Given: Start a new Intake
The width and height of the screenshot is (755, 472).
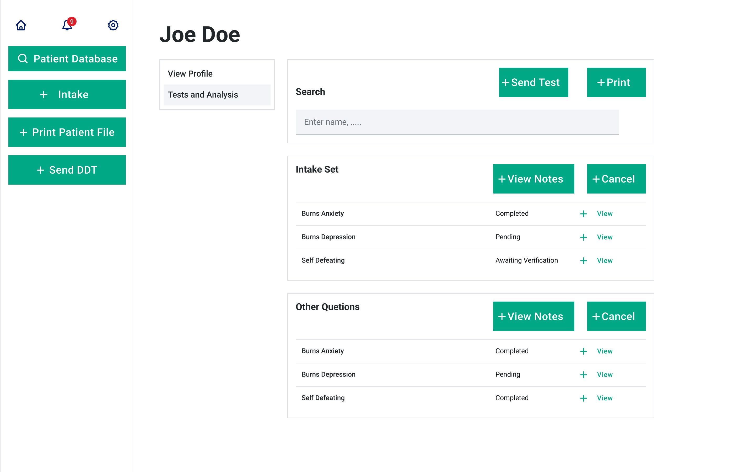Looking at the screenshot, I should [67, 94].
